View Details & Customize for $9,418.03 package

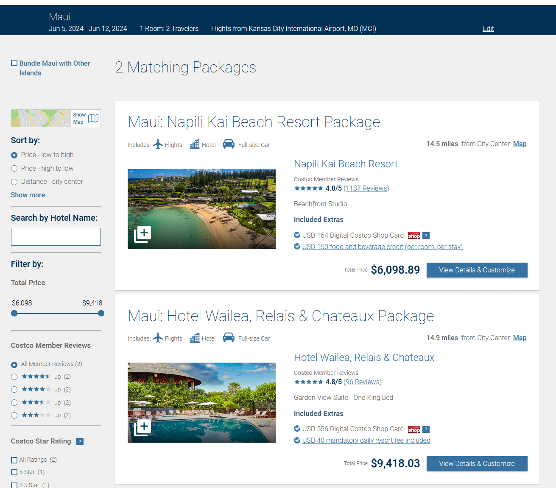click(477, 464)
